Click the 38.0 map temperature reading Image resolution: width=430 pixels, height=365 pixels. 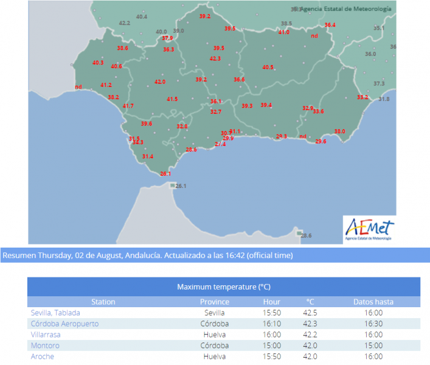pyautogui.click(x=339, y=131)
